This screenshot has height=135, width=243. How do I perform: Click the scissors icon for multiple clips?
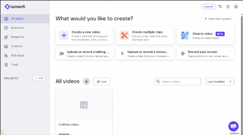tap(125, 35)
